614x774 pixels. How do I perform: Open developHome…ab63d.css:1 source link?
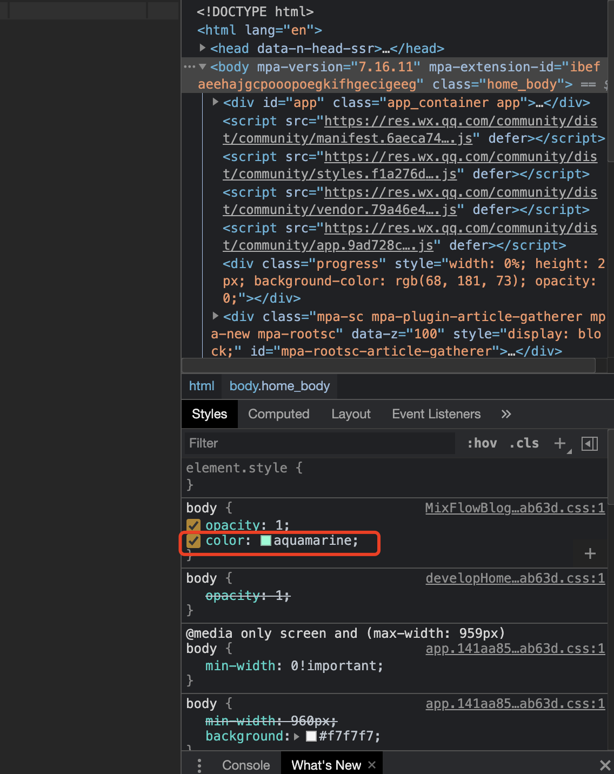(515, 578)
